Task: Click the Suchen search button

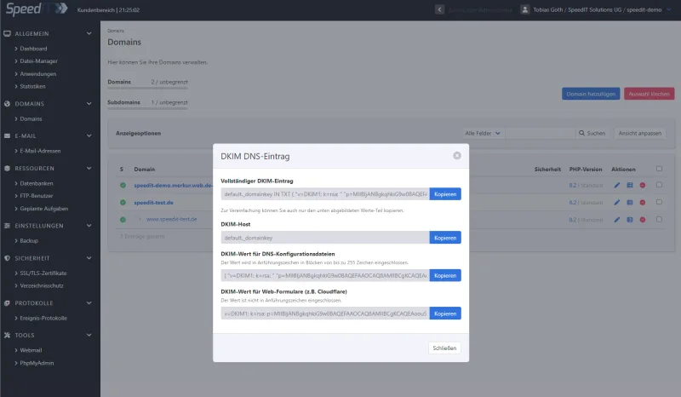Action: tap(592, 133)
